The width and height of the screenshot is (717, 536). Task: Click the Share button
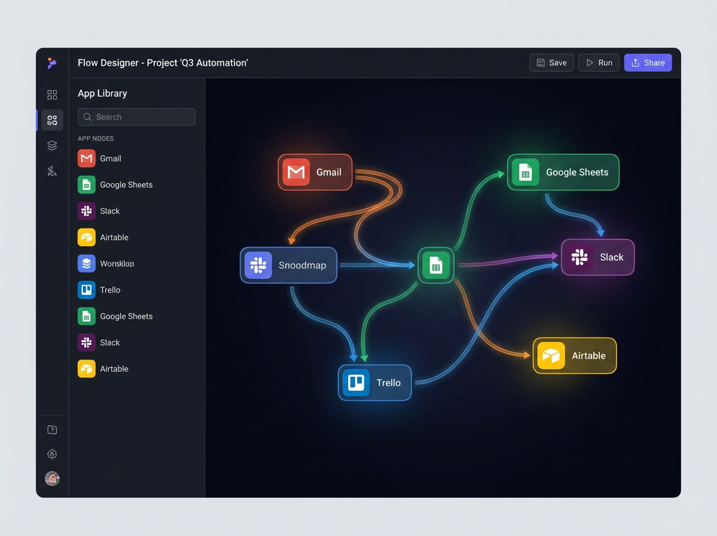(648, 63)
